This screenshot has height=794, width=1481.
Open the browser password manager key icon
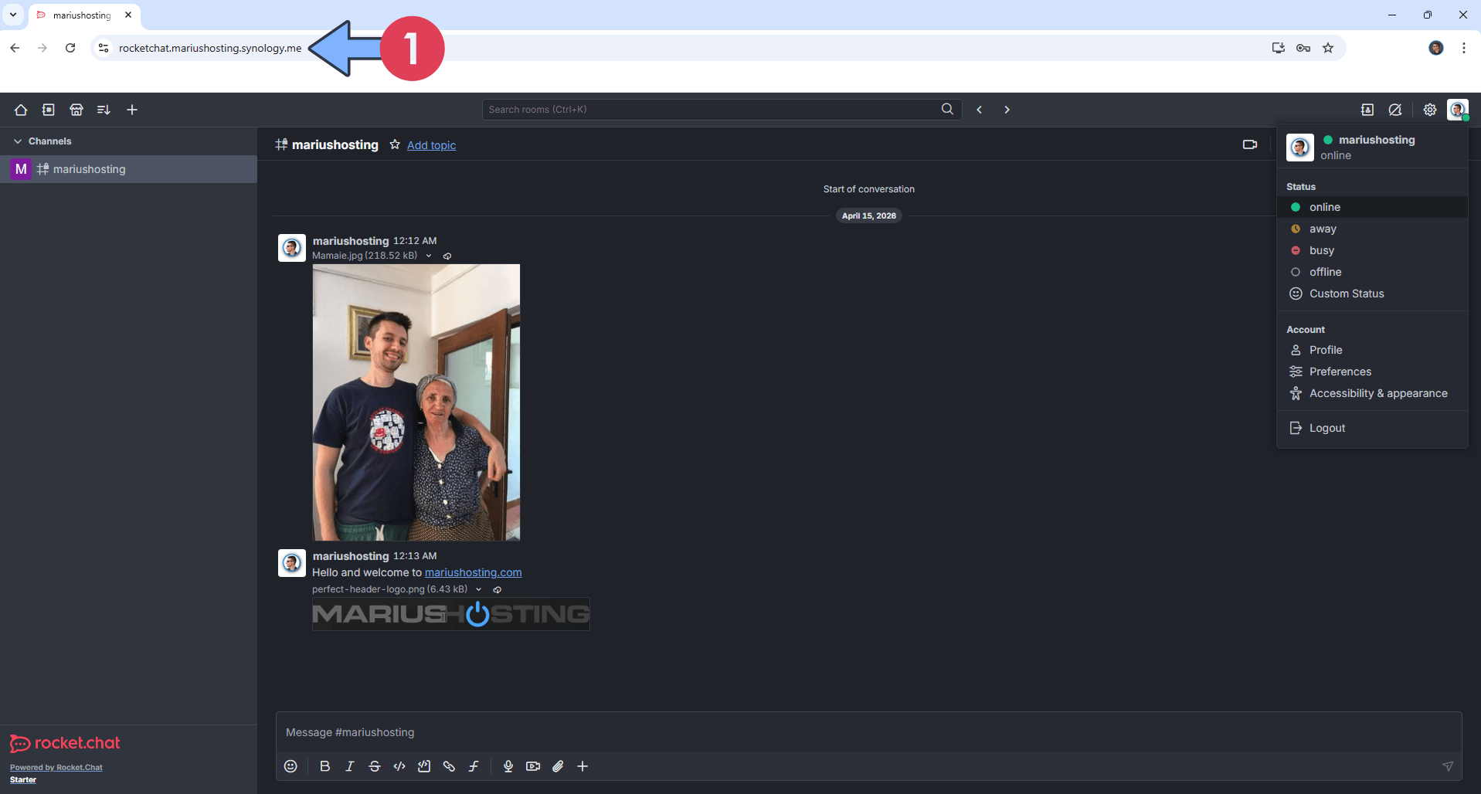click(x=1303, y=48)
